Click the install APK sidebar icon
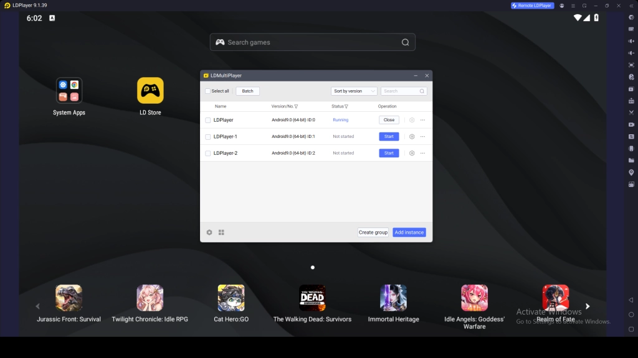This screenshot has width=638, height=358. 631,101
